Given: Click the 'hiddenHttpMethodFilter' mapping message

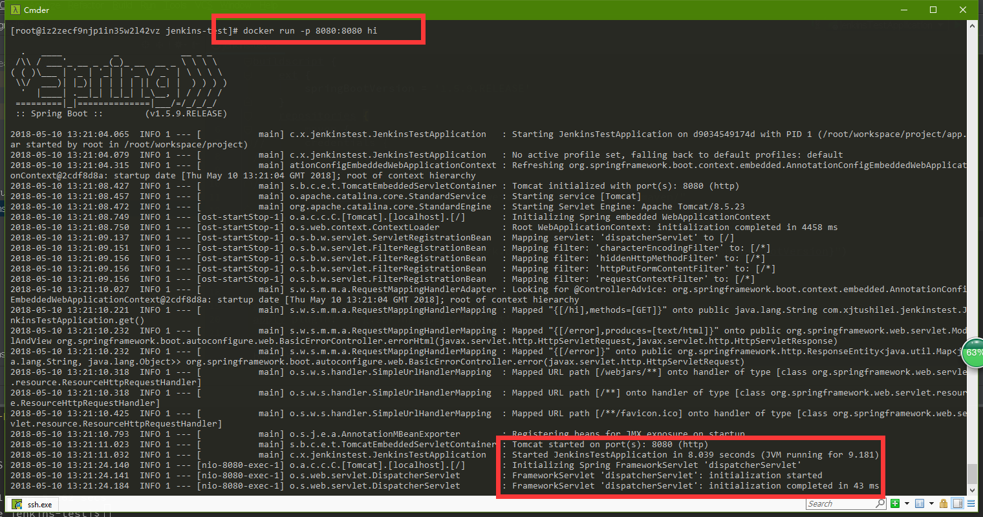Looking at the screenshot, I should pos(639,258).
